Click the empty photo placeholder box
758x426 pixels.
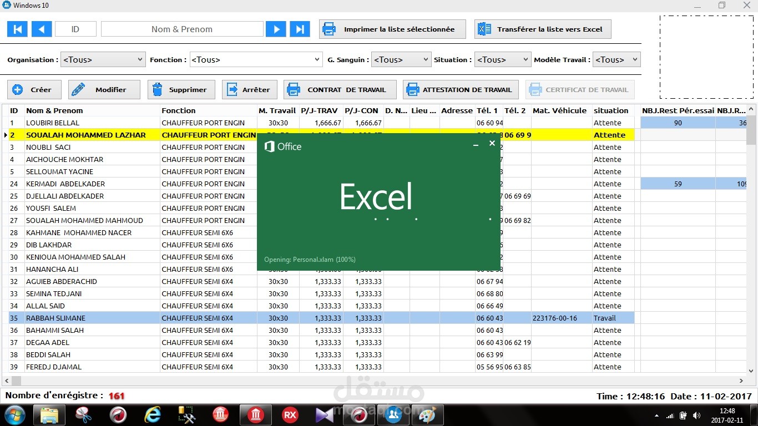pos(706,57)
